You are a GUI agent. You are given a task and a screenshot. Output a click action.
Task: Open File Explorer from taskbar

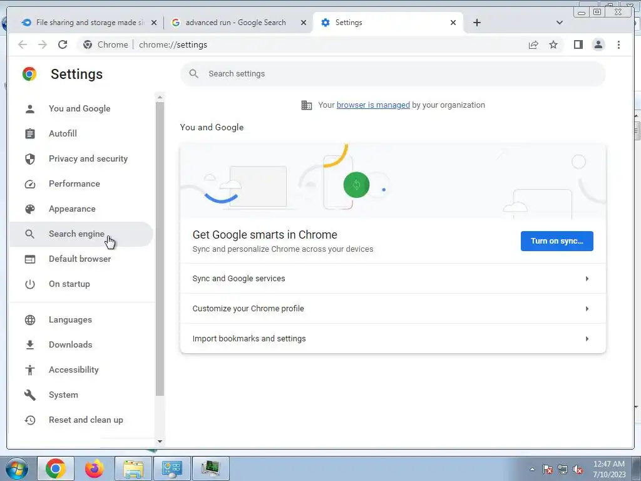[x=133, y=468]
